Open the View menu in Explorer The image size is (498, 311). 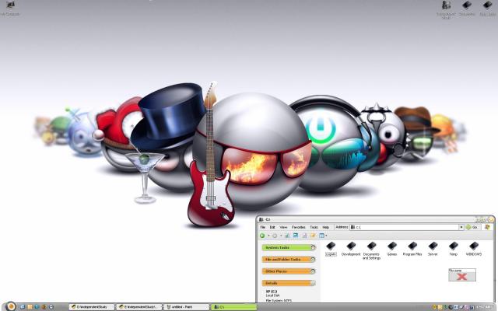(x=283, y=227)
